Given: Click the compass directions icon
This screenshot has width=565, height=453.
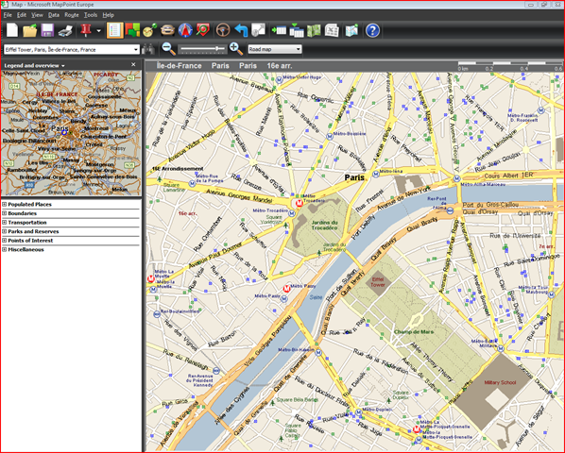Looking at the screenshot, I should coord(185,30).
